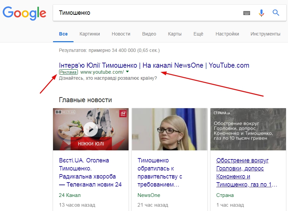The height and width of the screenshot is (211, 288).
Task: Expand the Ещё menu
Action: (198, 34)
